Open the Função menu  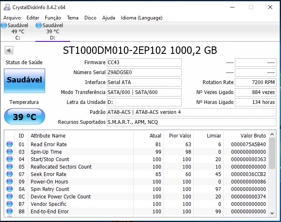tap(53, 18)
